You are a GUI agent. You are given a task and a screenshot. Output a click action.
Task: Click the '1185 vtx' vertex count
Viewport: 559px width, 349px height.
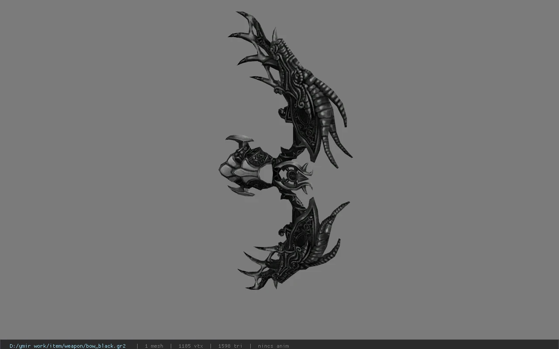[190, 346]
